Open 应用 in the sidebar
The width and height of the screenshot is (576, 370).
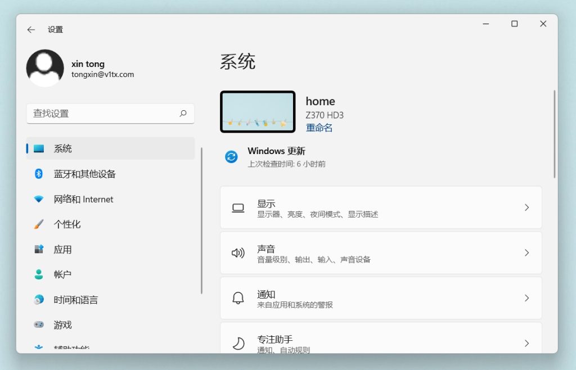click(x=110, y=249)
